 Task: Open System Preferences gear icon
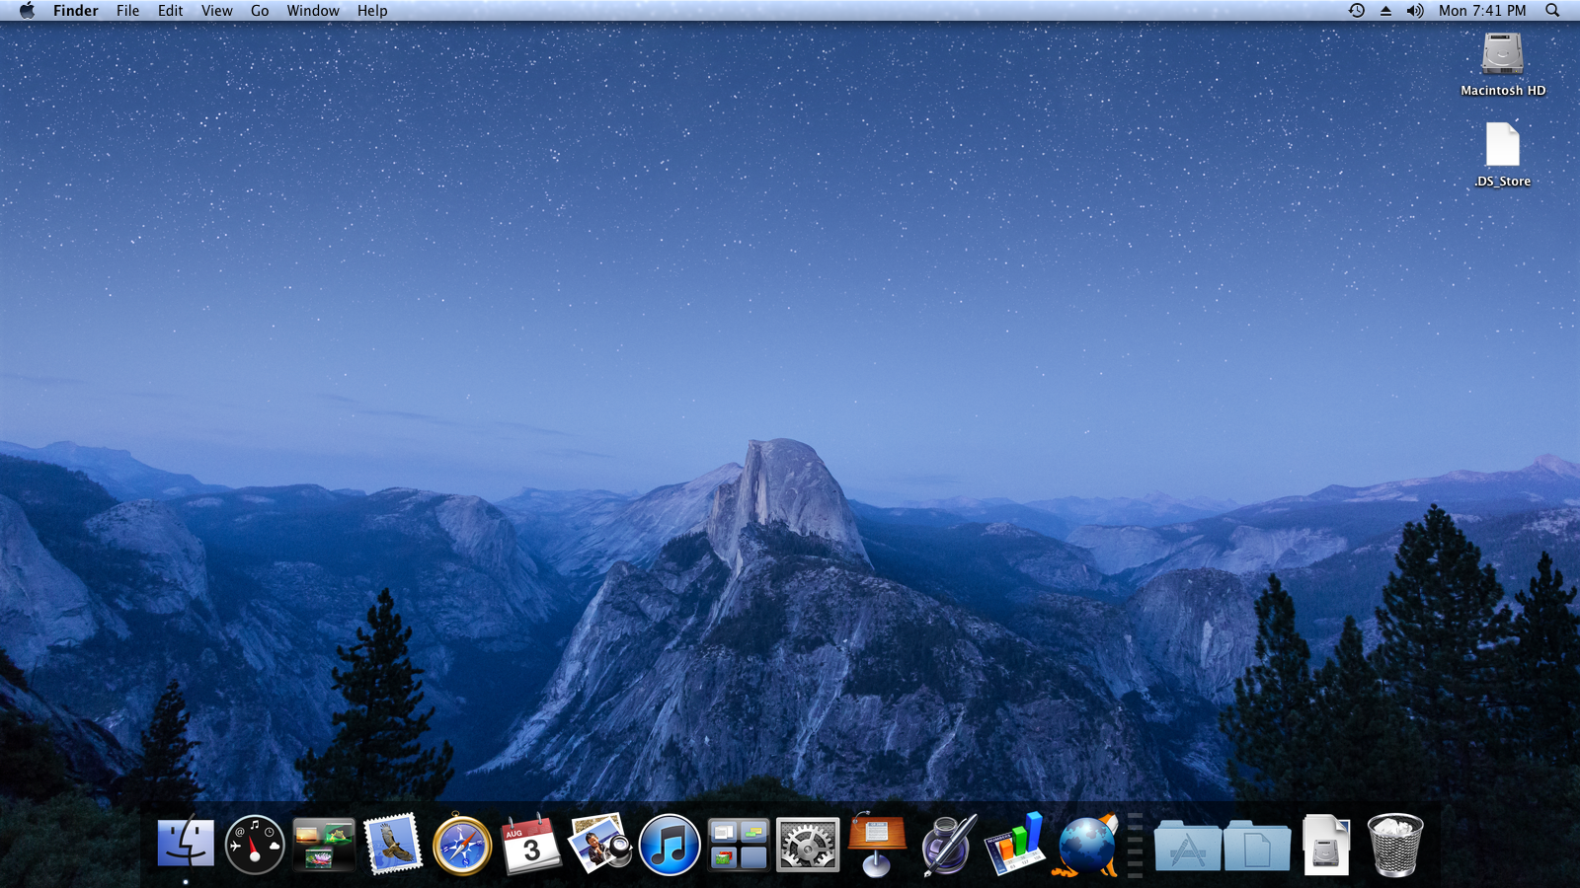click(x=808, y=845)
